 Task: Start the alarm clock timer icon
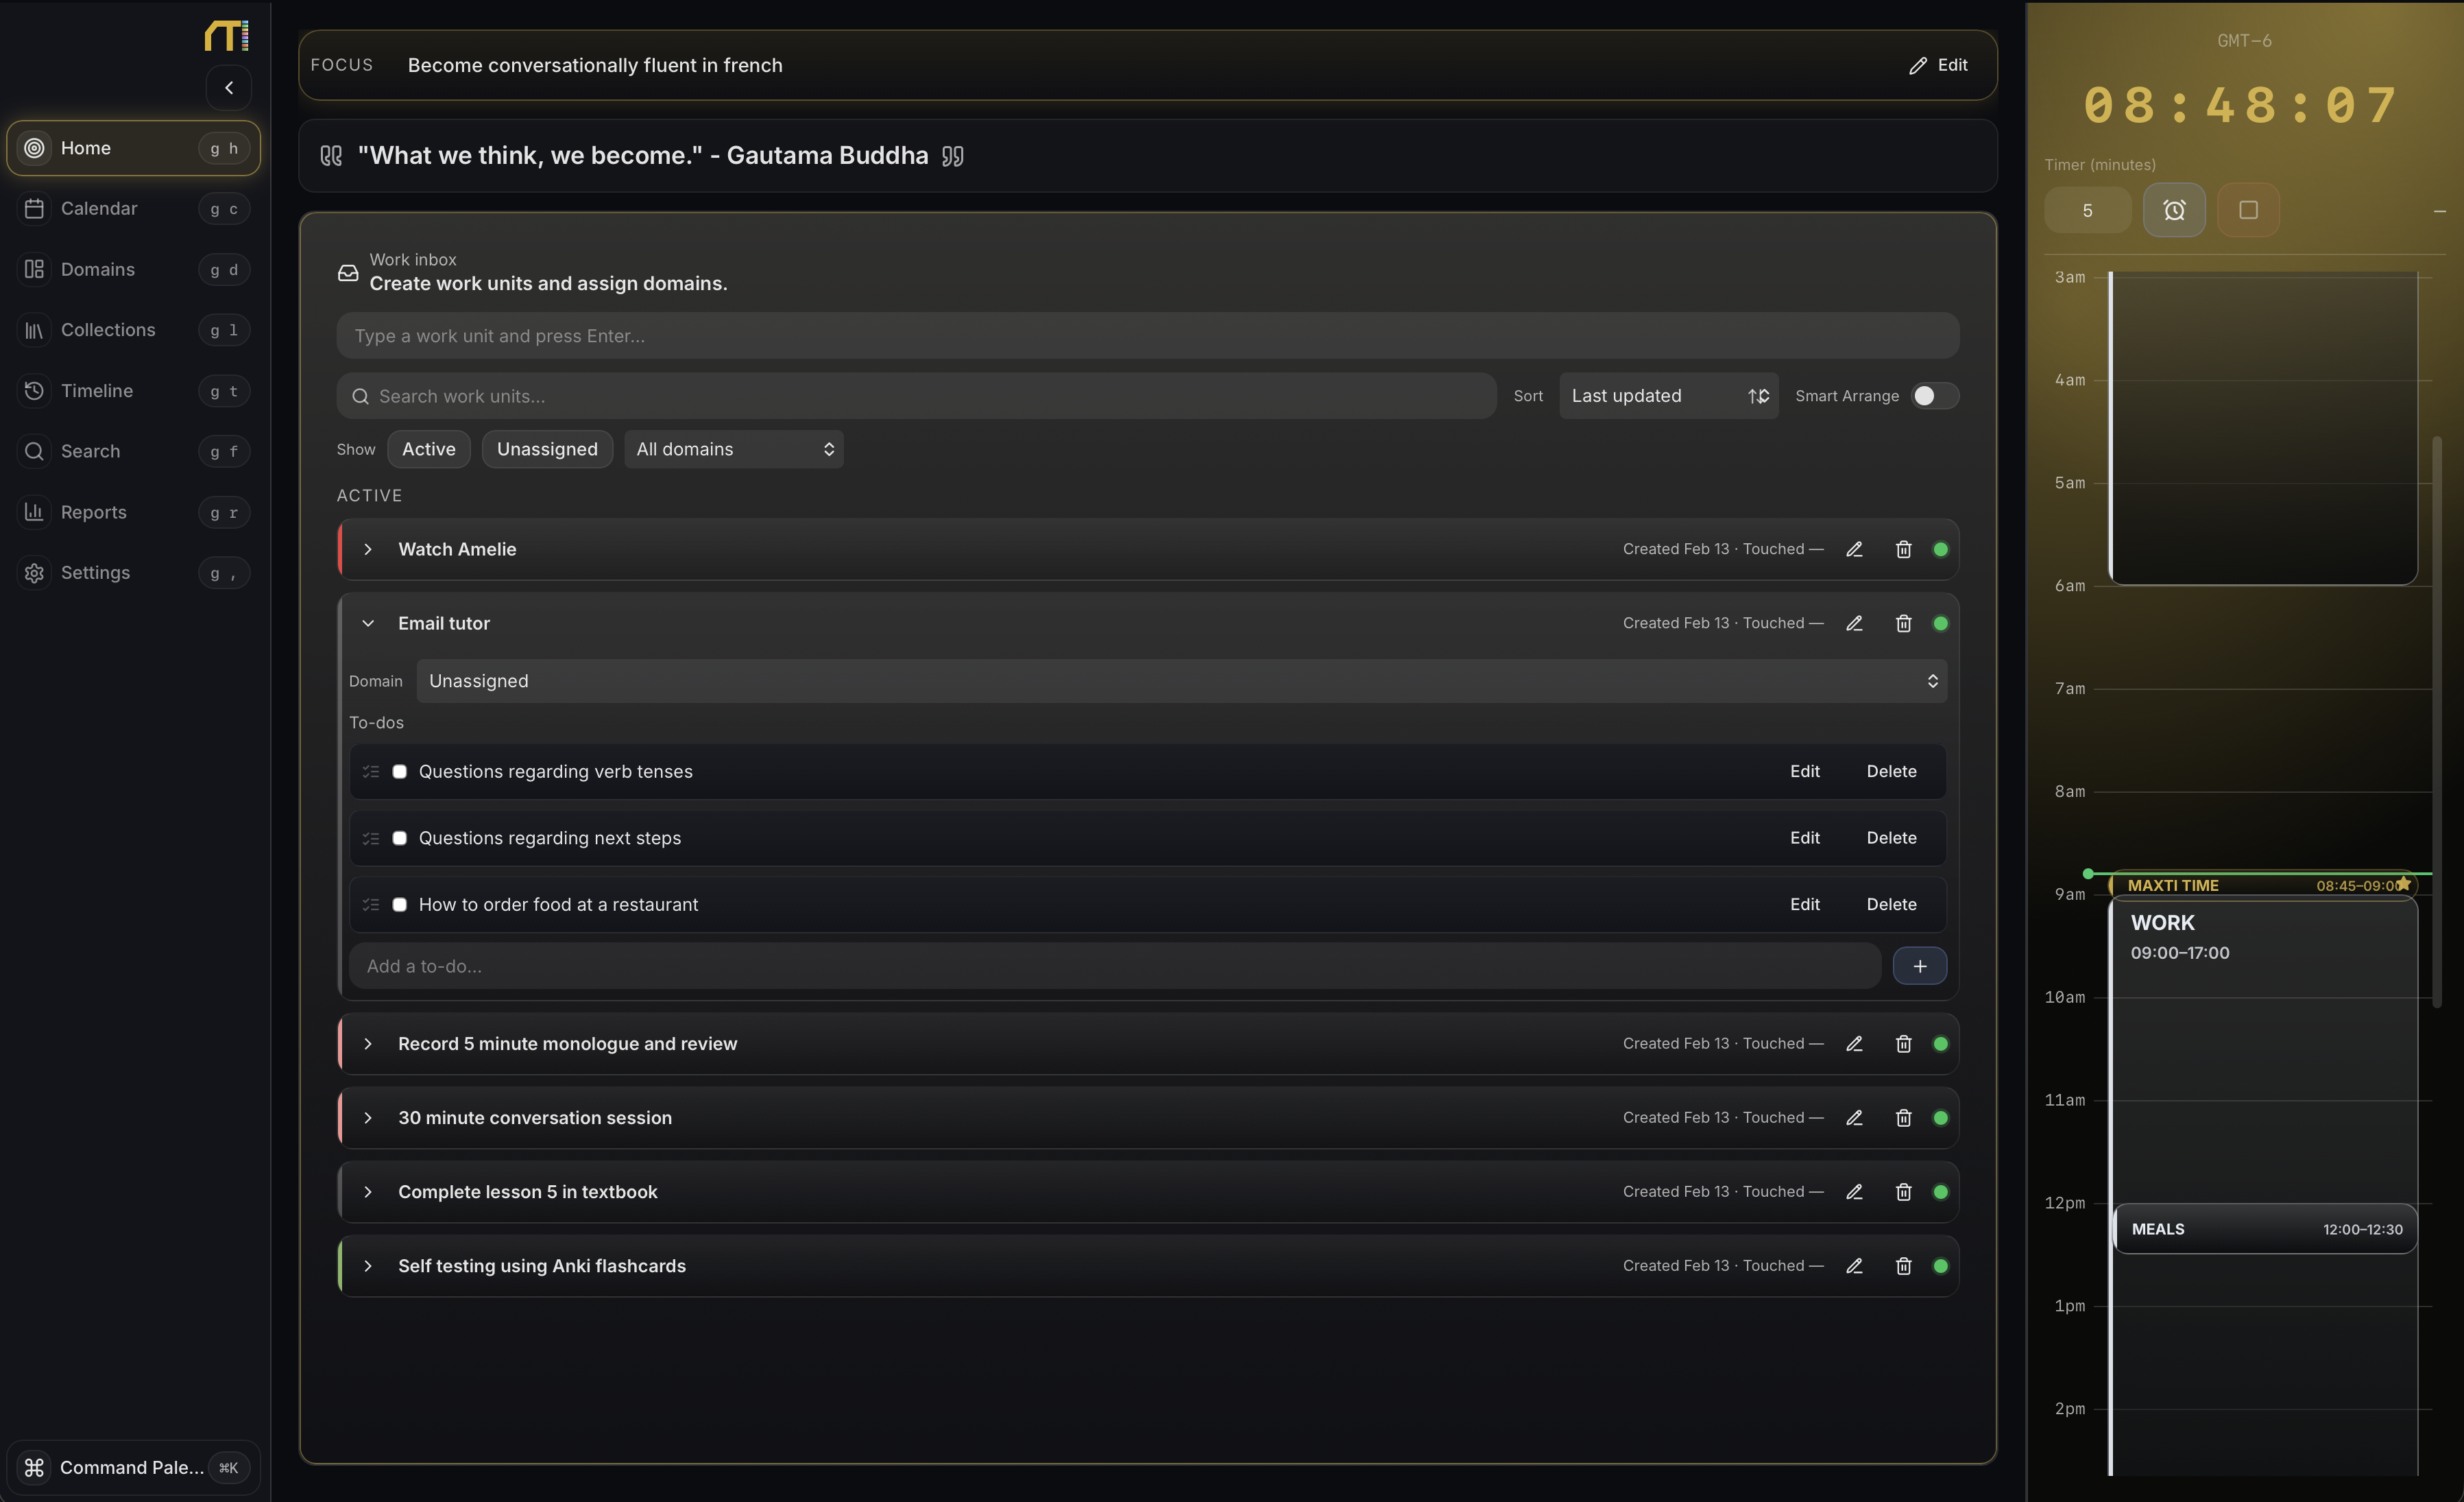click(x=2173, y=209)
